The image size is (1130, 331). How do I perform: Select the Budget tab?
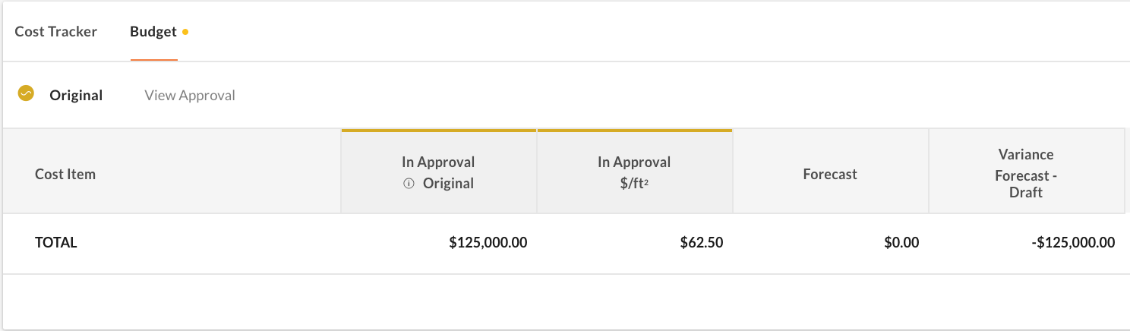(x=153, y=32)
